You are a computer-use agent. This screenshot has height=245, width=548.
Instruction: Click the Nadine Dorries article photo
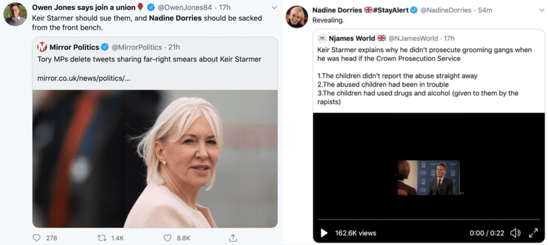click(155, 158)
